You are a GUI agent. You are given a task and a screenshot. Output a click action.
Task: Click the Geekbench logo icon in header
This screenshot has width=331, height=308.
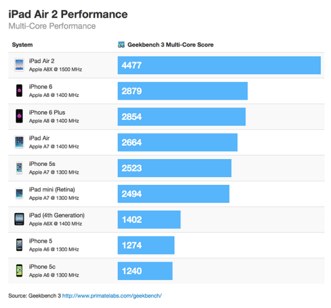121,45
